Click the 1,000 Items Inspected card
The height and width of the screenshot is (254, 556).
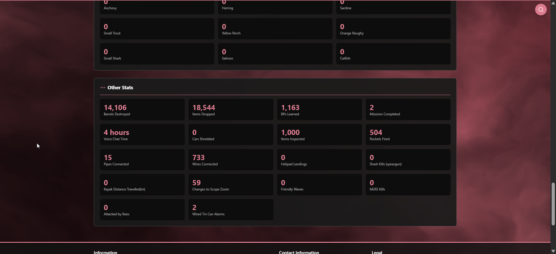(319, 134)
